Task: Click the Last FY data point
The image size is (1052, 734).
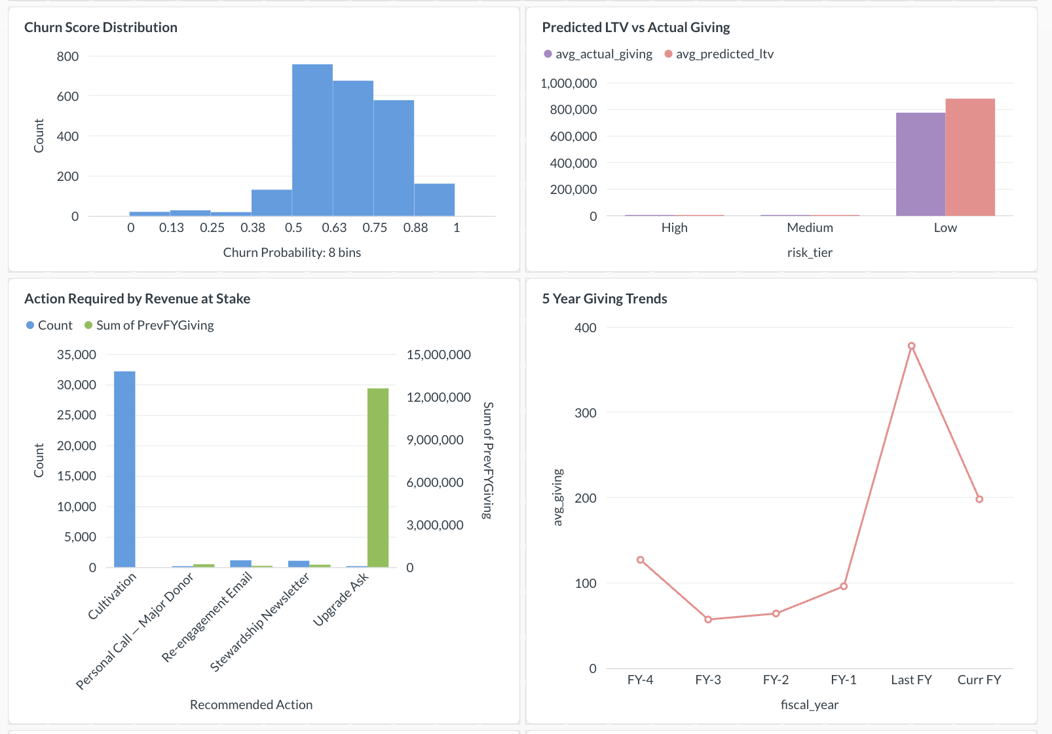Action: pyautogui.click(x=911, y=346)
